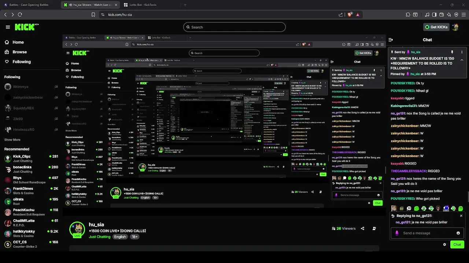Open recommended channel FrankDimes
The image size is (469, 263).
click(x=31, y=191)
